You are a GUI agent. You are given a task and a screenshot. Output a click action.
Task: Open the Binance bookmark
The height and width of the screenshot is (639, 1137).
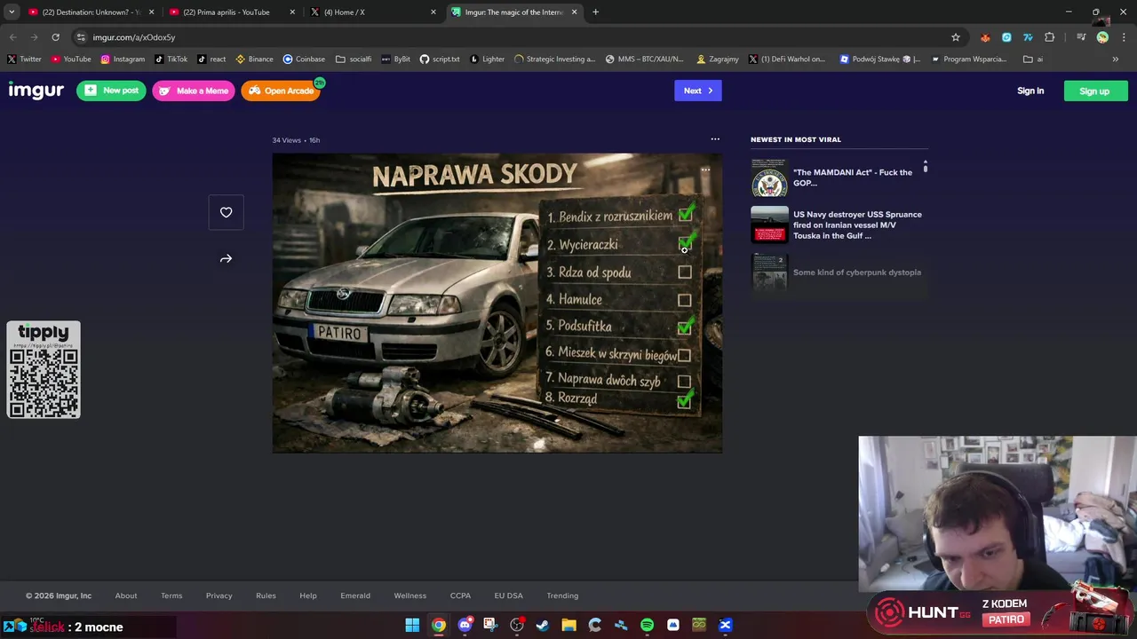pyautogui.click(x=254, y=59)
